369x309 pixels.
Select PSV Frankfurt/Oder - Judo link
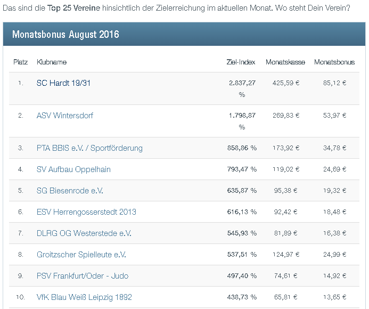pos(83,276)
